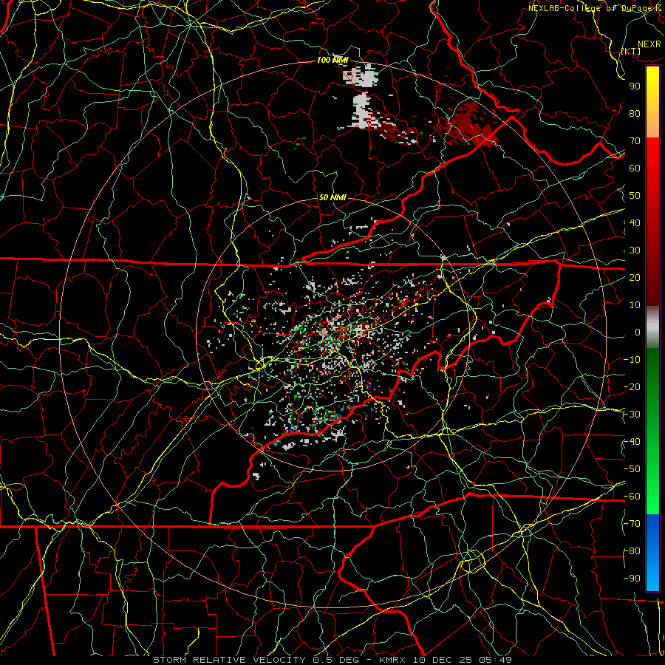Click the "05:49" timestamp

(494, 660)
